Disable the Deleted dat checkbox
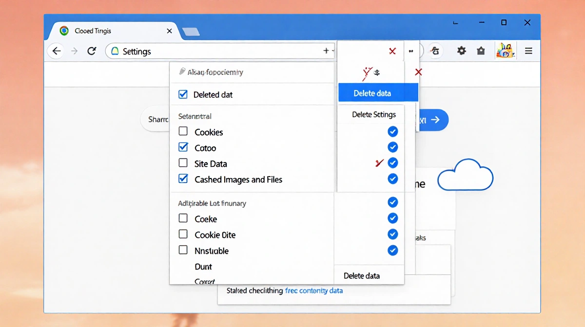The height and width of the screenshot is (327, 585). coord(184,94)
